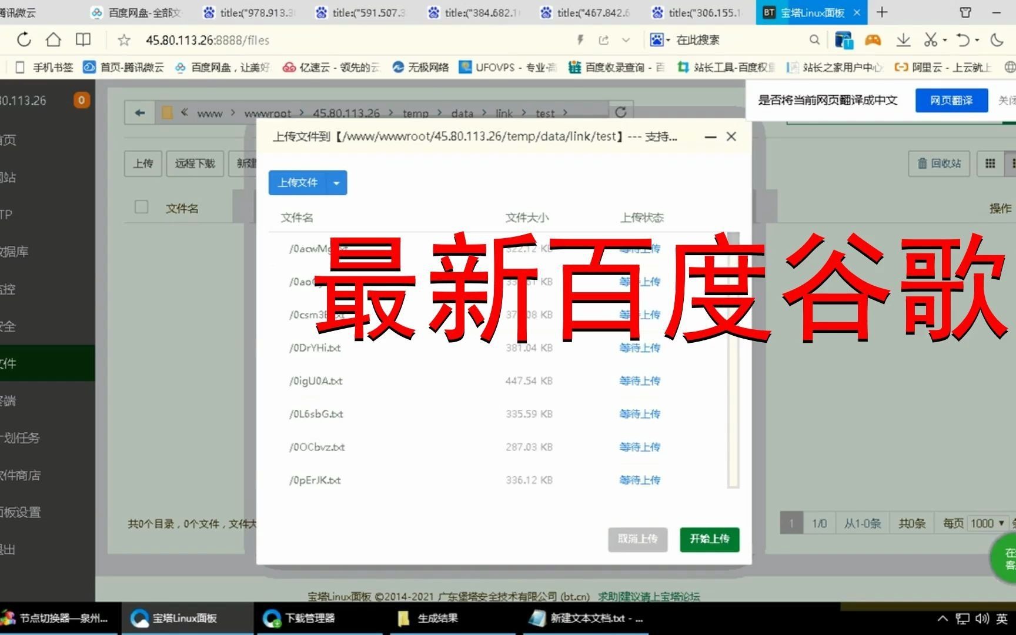Click the search magnifier icon
Screen dimensions: 1016x635
click(x=814, y=40)
